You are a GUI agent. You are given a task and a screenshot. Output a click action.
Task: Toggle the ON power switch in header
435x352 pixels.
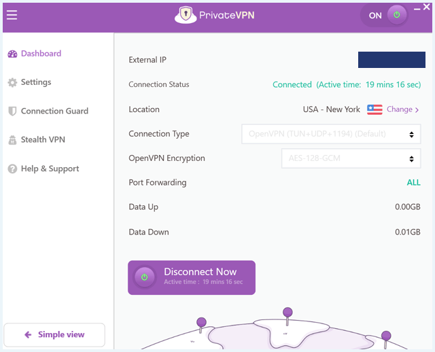coord(384,15)
